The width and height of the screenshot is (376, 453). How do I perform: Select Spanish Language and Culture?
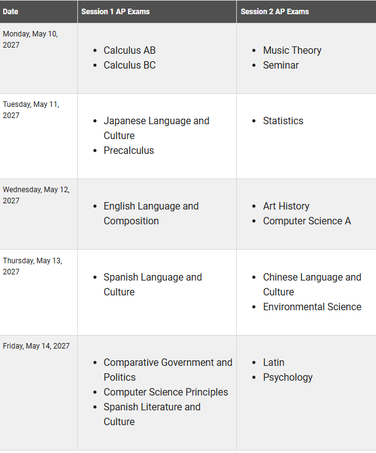(x=153, y=284)
